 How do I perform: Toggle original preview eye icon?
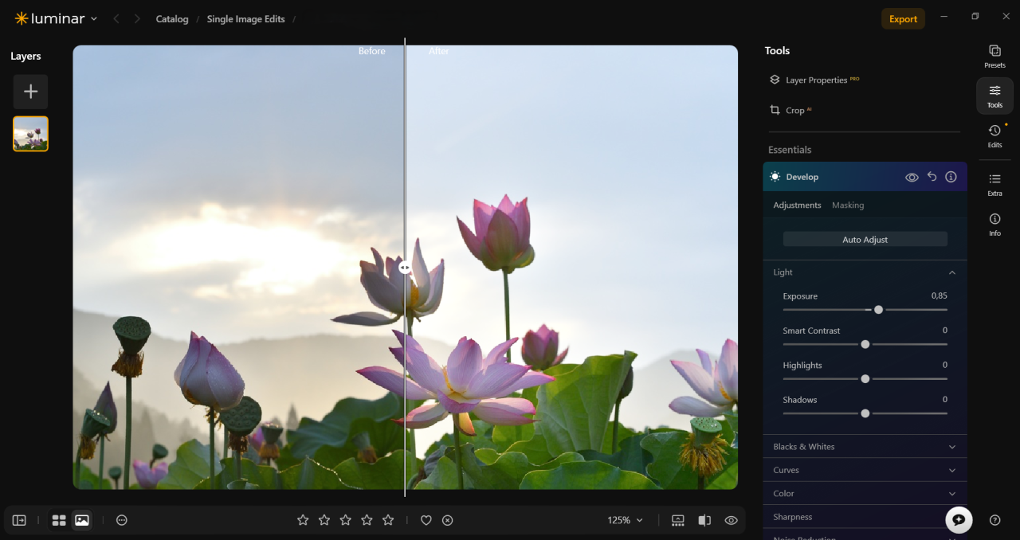tap(731, 520)
